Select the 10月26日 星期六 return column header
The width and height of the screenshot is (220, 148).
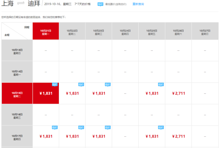(178, 32)
